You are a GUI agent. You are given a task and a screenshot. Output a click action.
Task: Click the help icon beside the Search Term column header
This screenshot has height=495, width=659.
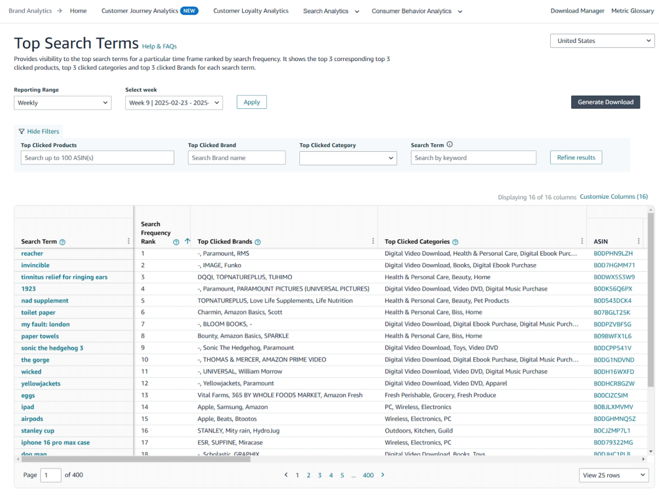click(63, 242)
